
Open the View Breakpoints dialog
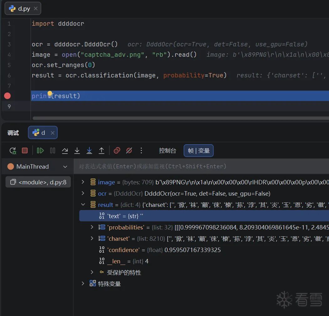coord(117,151)
